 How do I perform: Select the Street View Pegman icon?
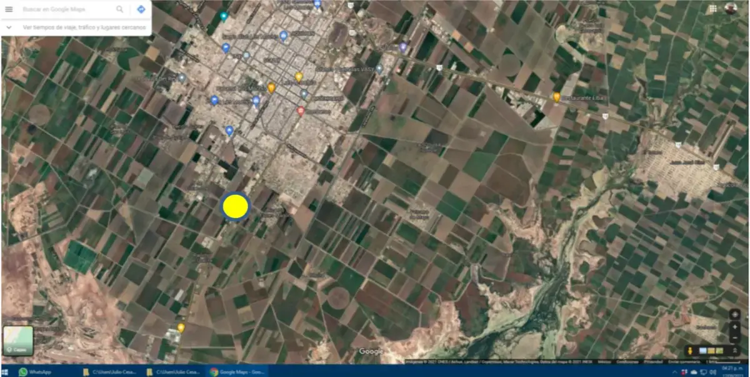[690, 351]
